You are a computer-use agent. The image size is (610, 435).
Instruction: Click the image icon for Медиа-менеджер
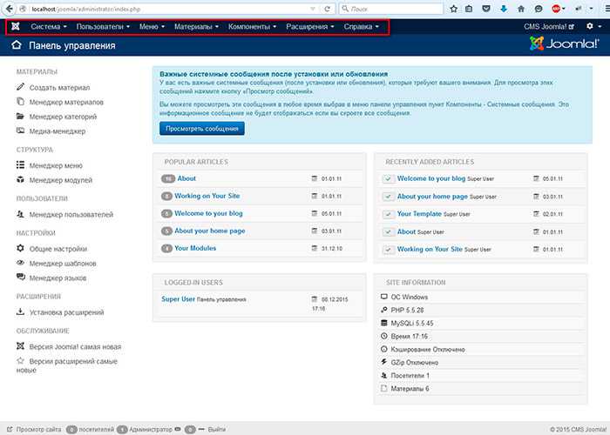point(20,130)
